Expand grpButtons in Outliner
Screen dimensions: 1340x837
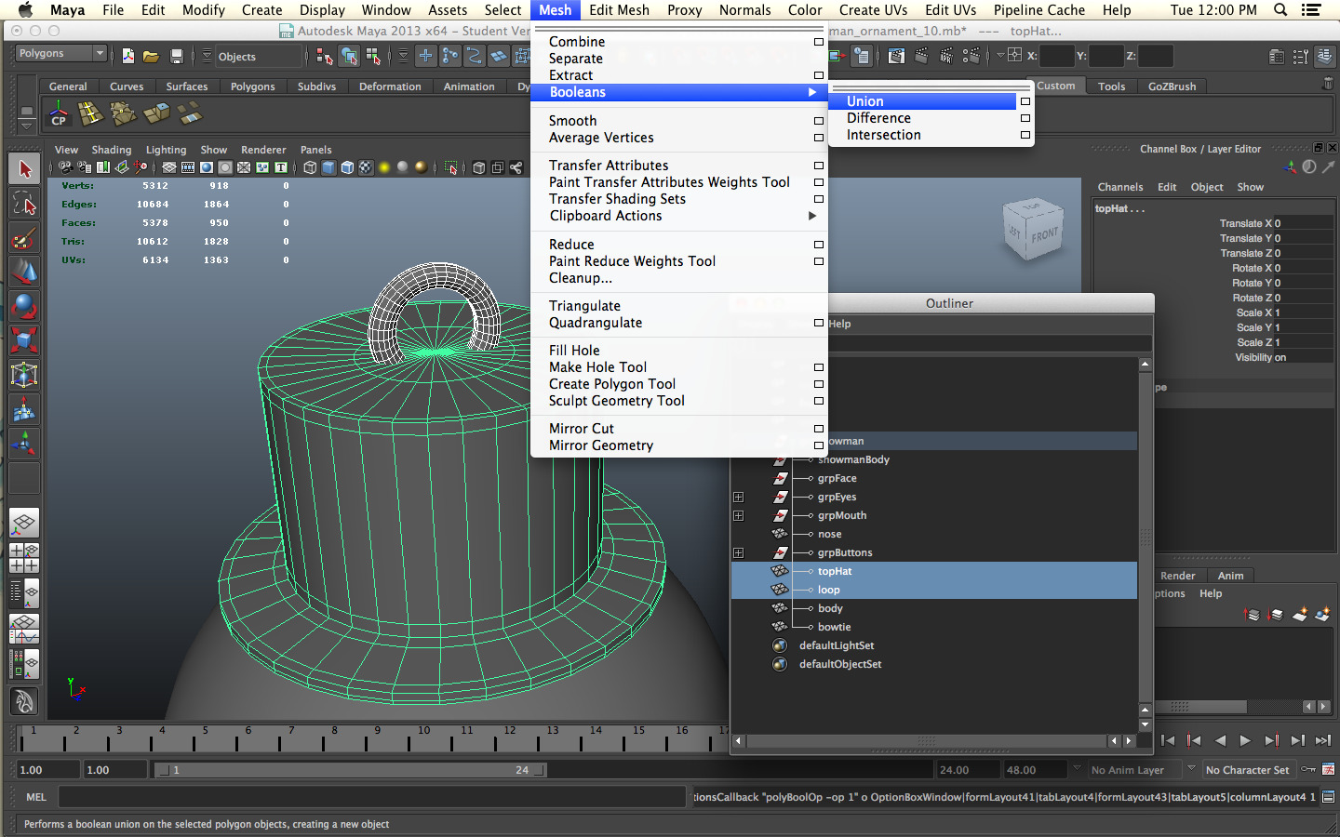[x=739, y=552]
